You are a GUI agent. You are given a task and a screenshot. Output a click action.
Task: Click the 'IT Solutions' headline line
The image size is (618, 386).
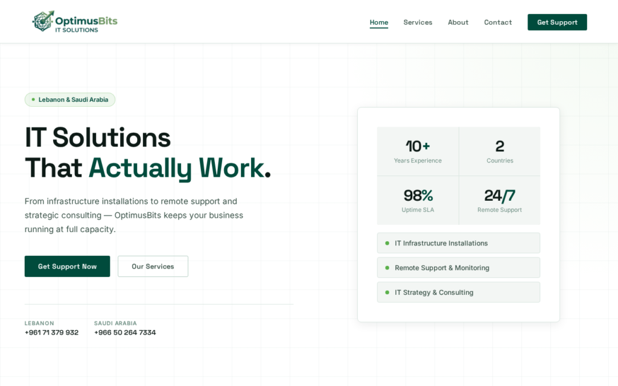click(98, 138)
